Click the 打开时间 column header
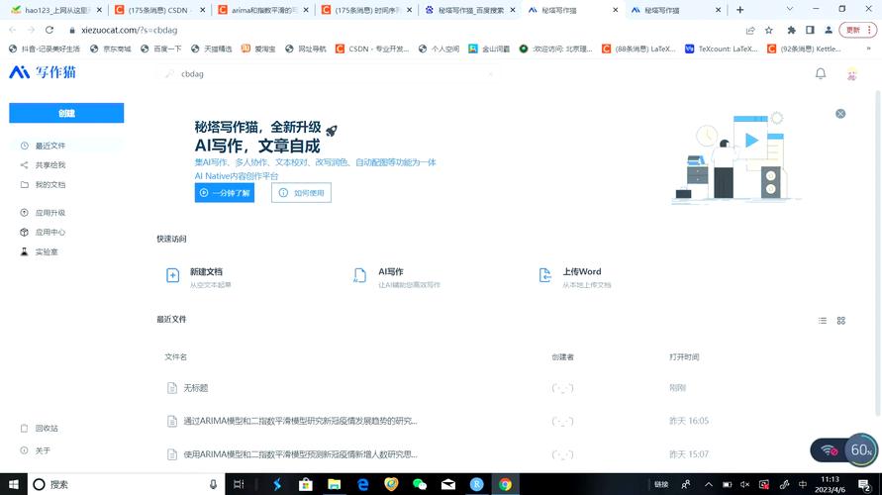 684,356
